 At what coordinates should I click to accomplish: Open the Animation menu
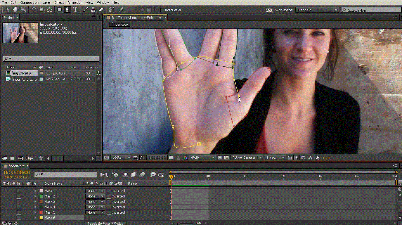[75, 2]
